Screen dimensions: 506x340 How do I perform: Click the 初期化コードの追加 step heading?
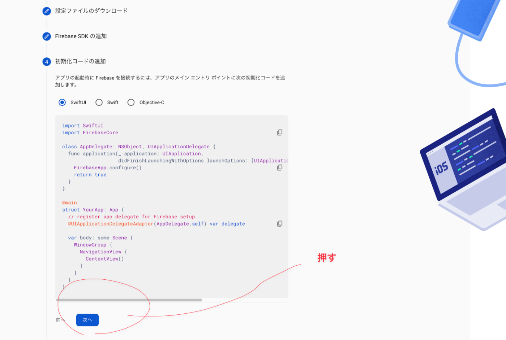click(80, 61)
